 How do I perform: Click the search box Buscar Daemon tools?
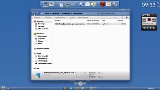click(x=114, y=13)
